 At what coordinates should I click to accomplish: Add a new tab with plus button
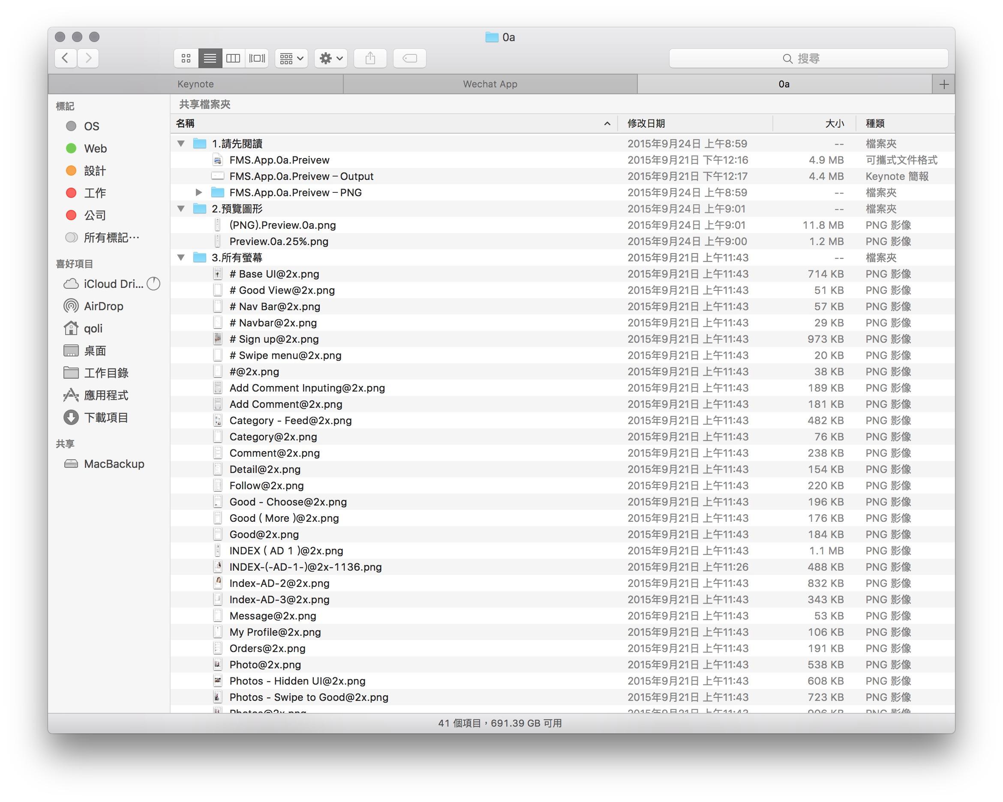(x=943, y=84)
